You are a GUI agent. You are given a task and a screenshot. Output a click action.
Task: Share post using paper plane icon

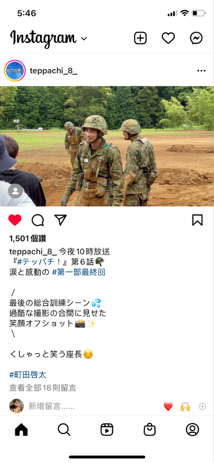(60, 220)
